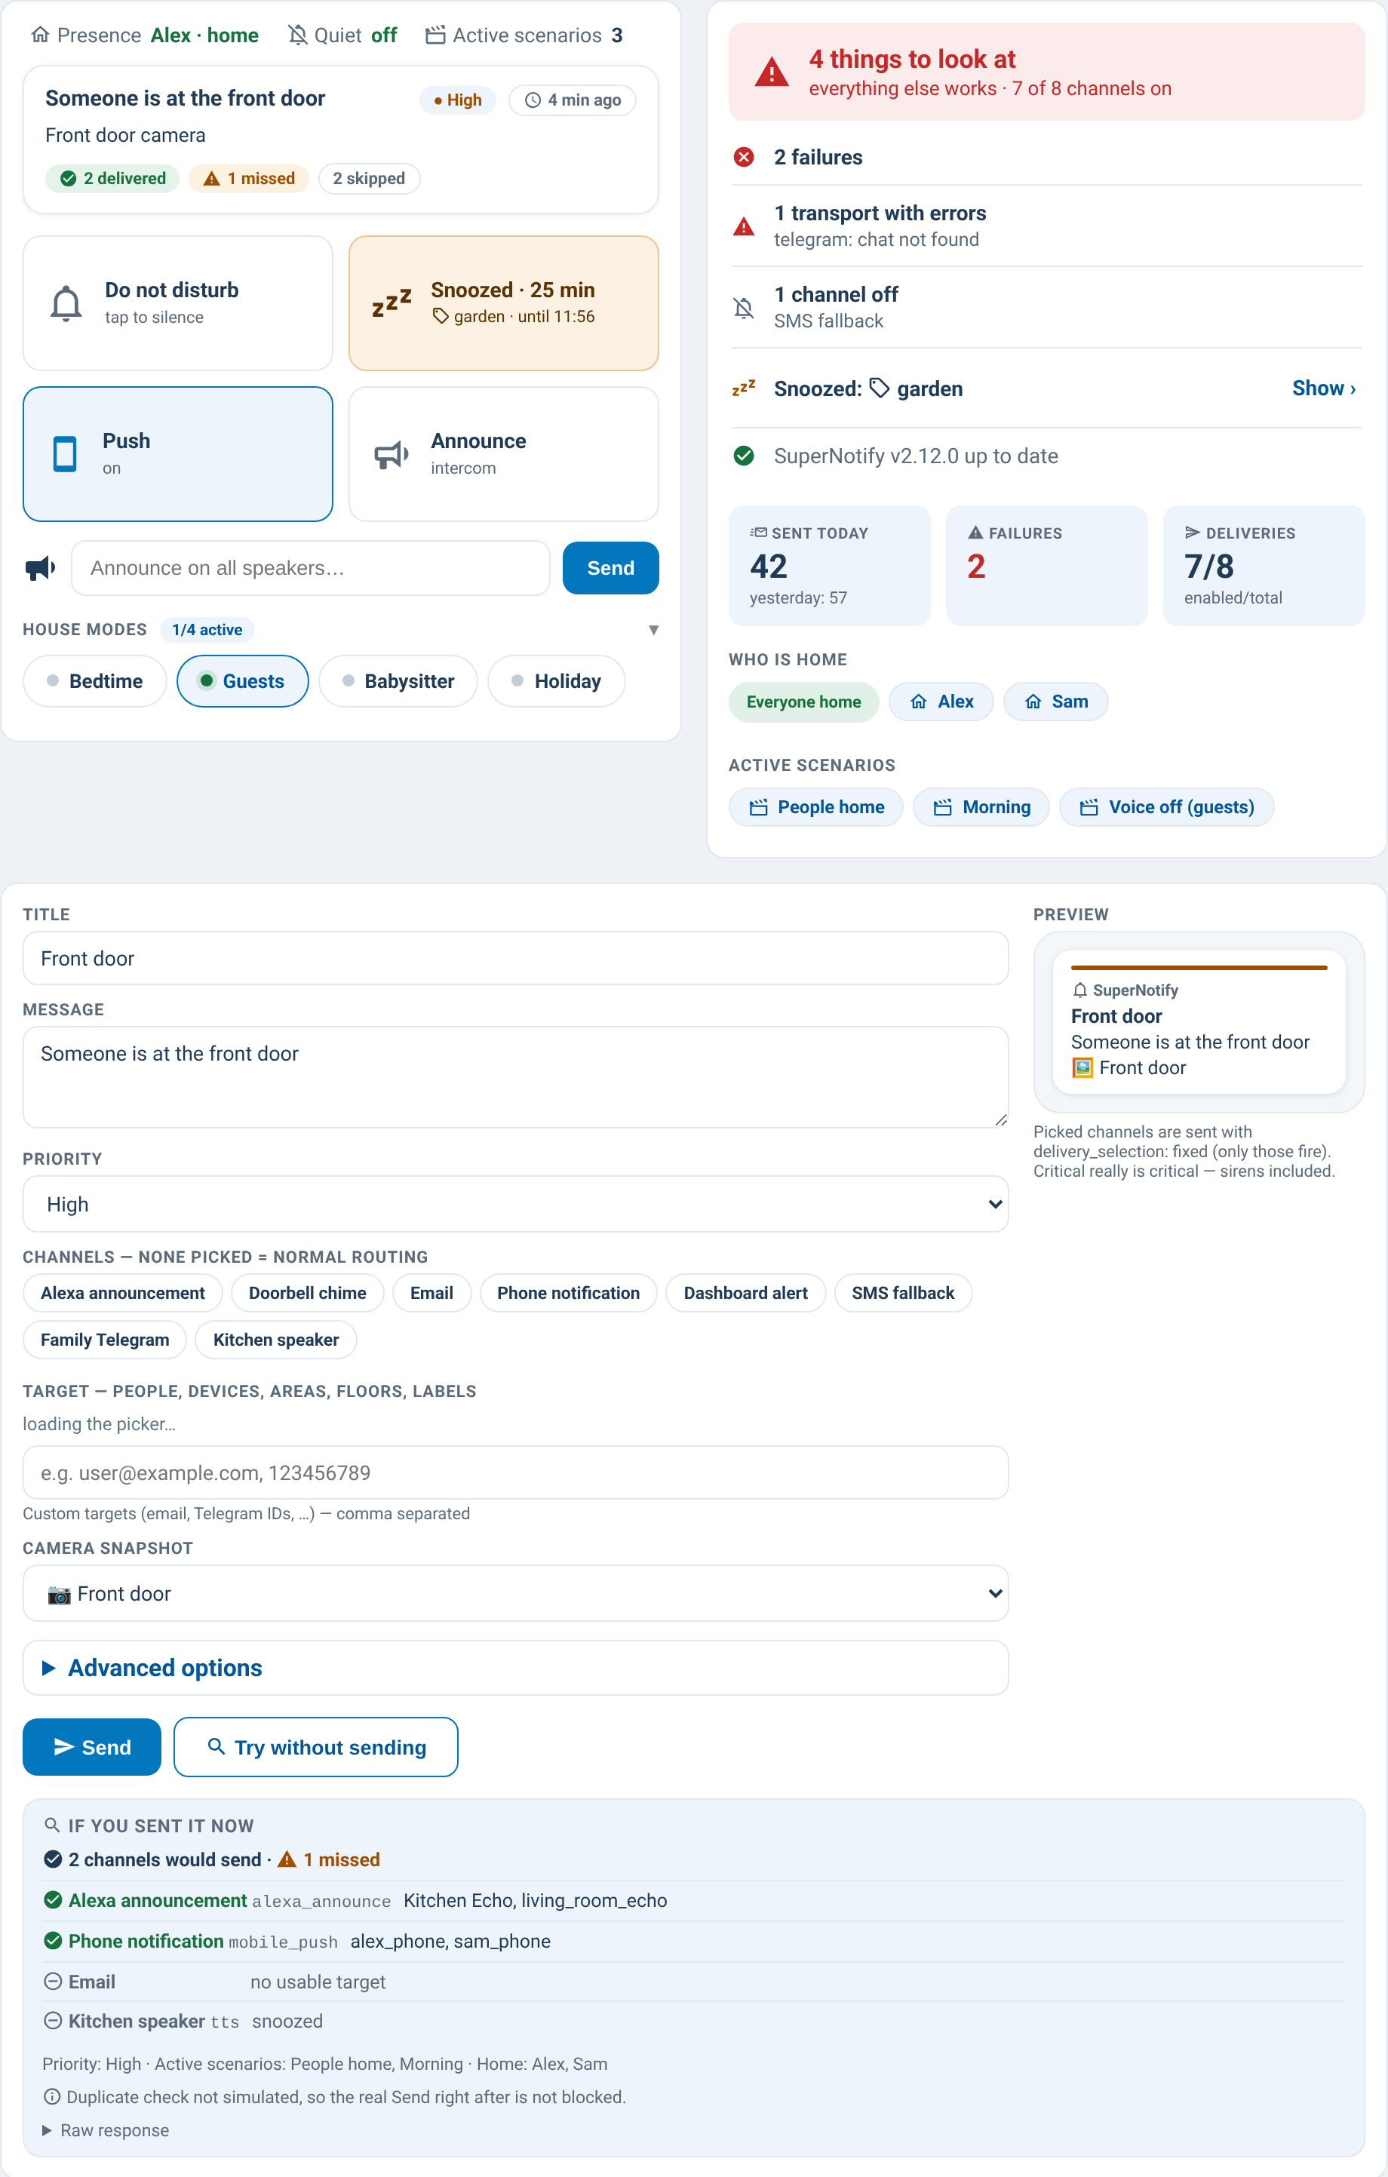Click the snoozed zzz icon in the tile
The width and height of the screenshot is (1388, 2177).
[392, 302]
